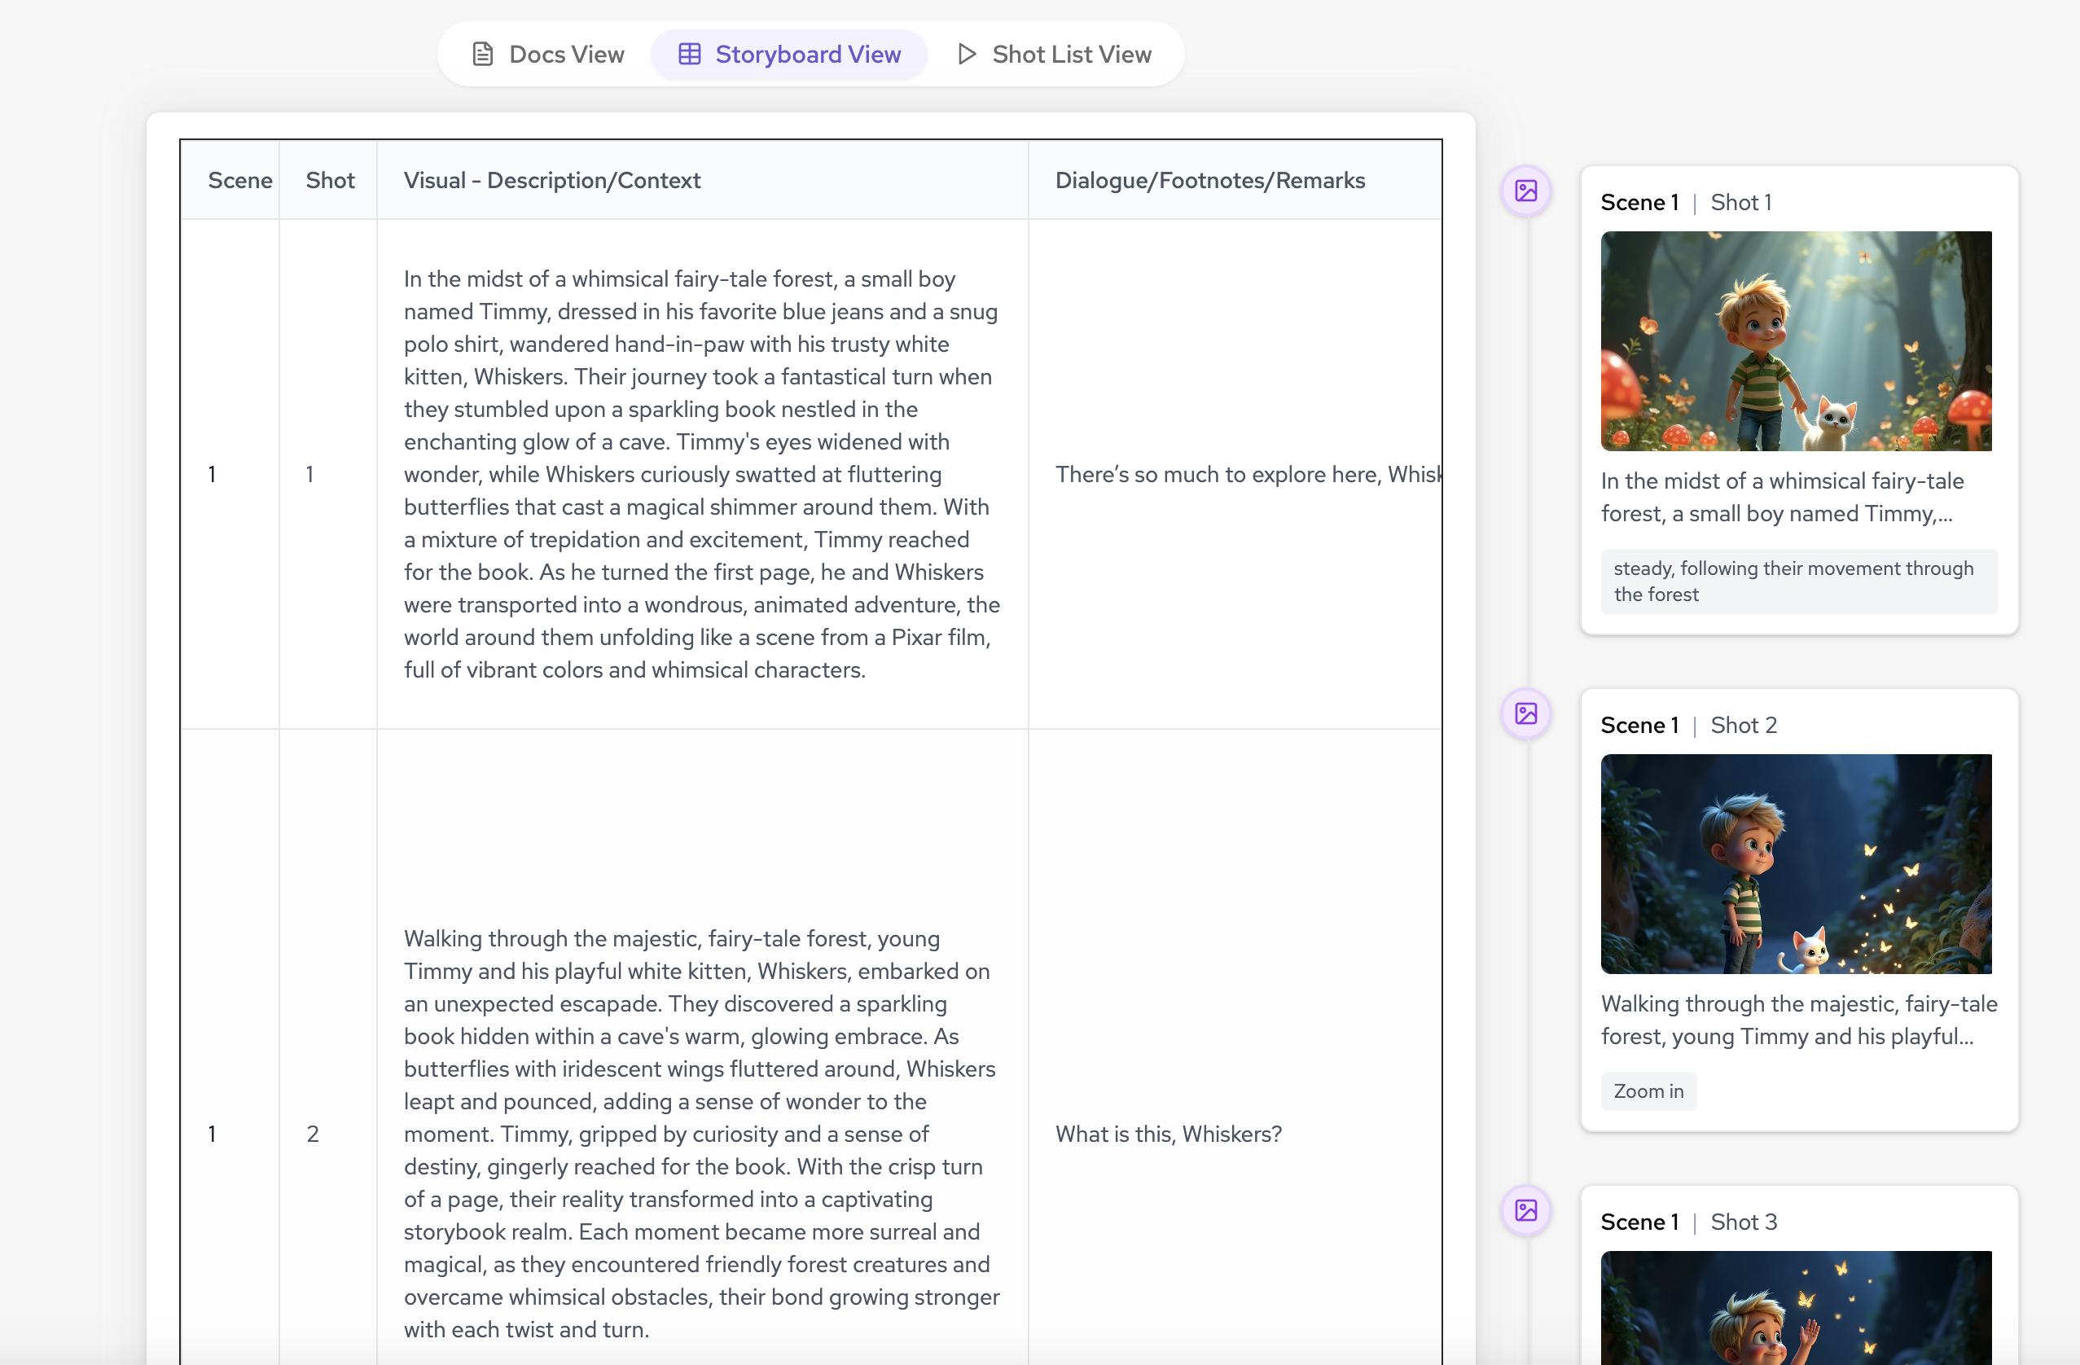Screen dimensions: 2080x1365
Task: Click image icon beside Scene 1 Shot 1
Action: coord(1525,191)
